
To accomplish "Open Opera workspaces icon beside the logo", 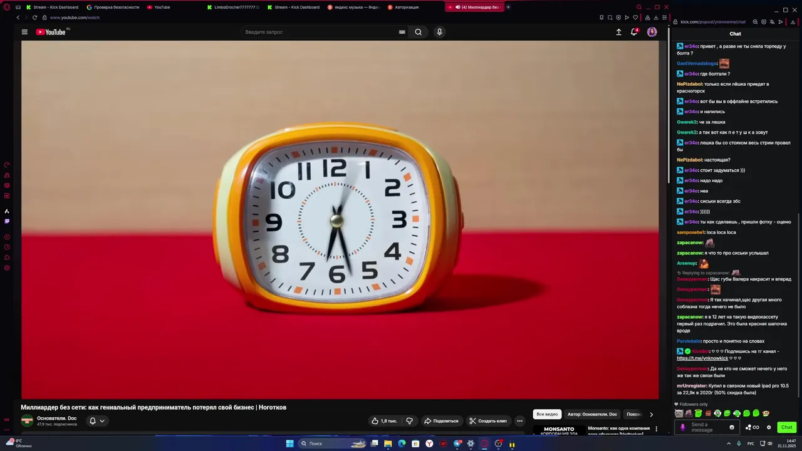I will coord(18,7).
